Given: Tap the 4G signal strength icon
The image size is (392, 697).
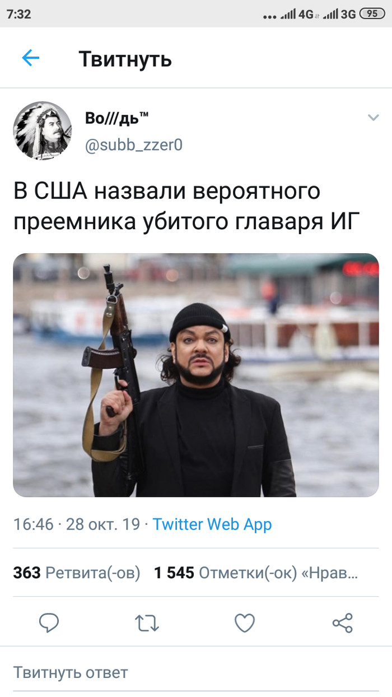Looking at the screenshot, I should [x=297, y=14].
